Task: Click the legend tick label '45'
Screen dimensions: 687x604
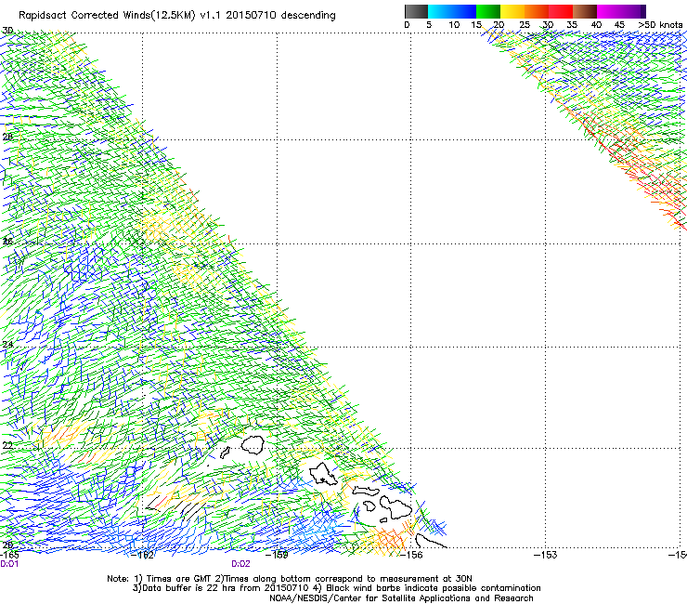Action: (x=619, y=25)
